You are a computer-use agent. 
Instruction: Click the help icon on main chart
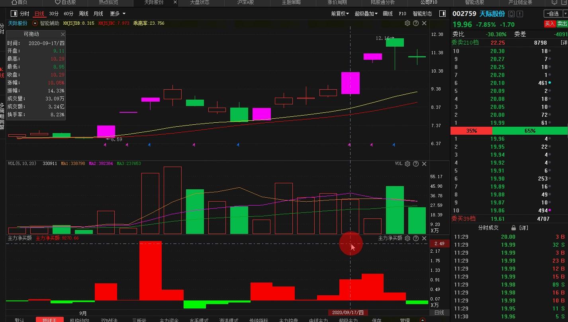(x=416, y=23)
